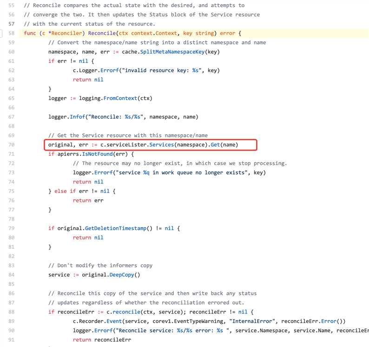
Task: Click Errorf call on line 90
Action: pyautogui.click(x=104, y=331)
